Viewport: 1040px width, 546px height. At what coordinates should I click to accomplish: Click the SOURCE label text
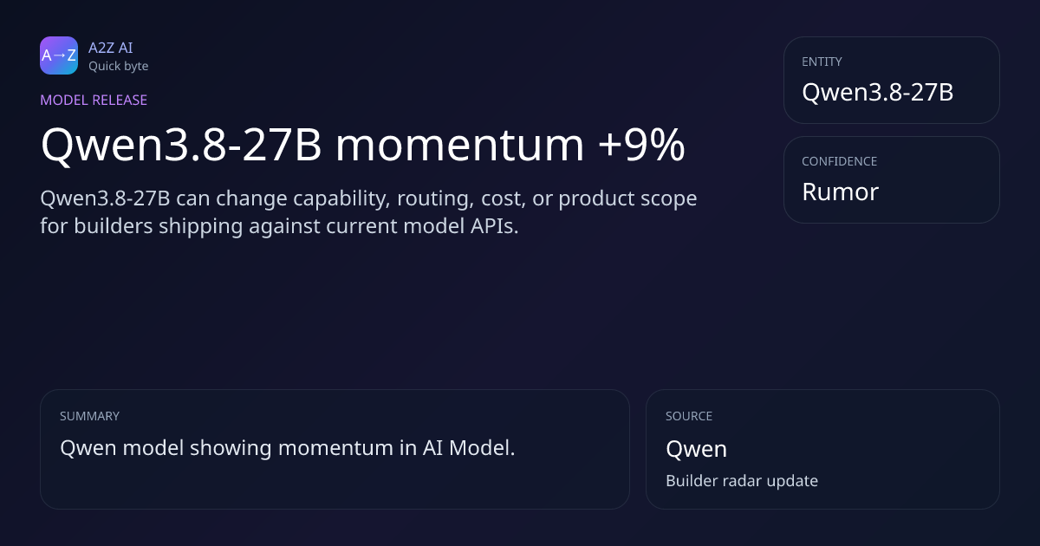689,416
